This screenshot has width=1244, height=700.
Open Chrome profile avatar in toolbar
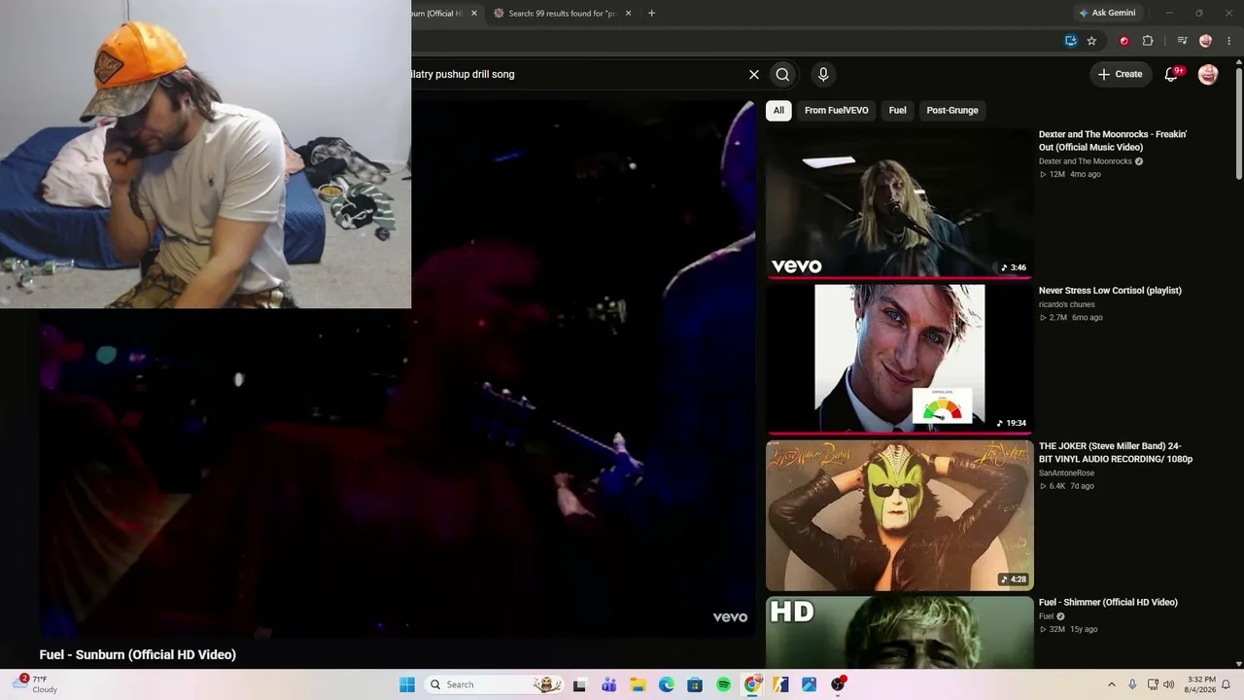point(1206,41)
